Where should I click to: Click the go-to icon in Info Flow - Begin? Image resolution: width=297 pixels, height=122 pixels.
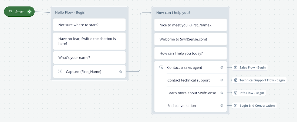[x=236, y=93]
